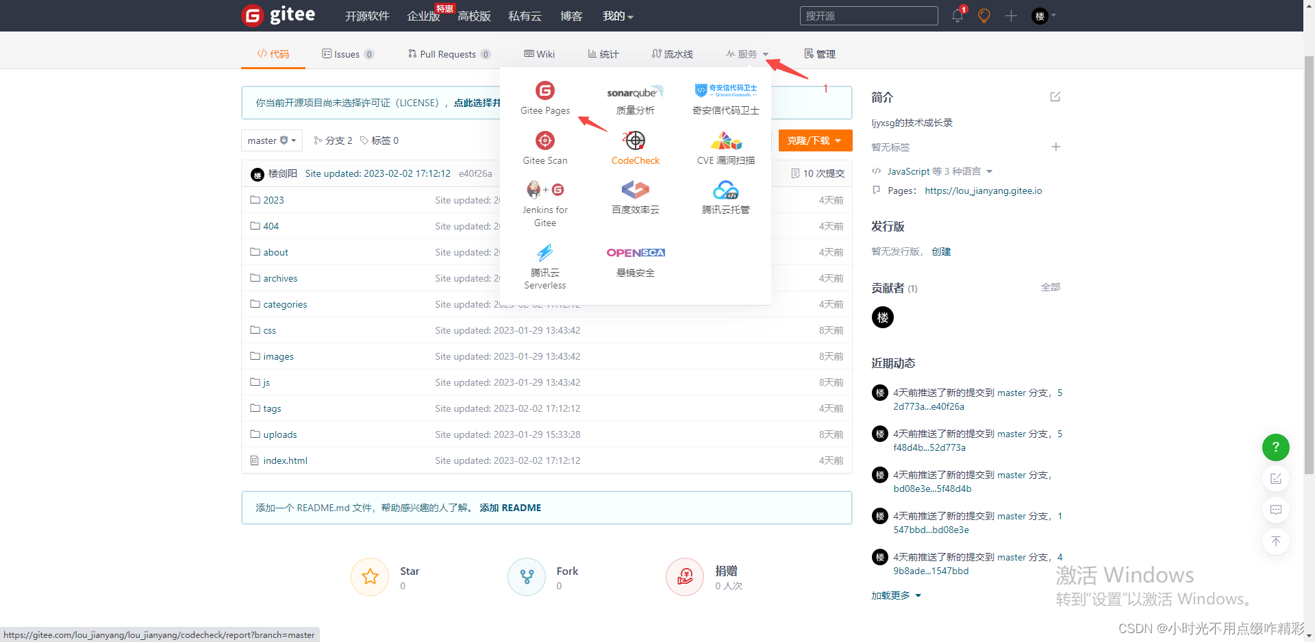Open CVE vulnerability scan
The height and width of the screenshot is (642, 1315).
click(x=725, y=148)
